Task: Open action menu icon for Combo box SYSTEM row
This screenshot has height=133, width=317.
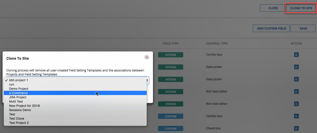Action: [x=296, y=55]
